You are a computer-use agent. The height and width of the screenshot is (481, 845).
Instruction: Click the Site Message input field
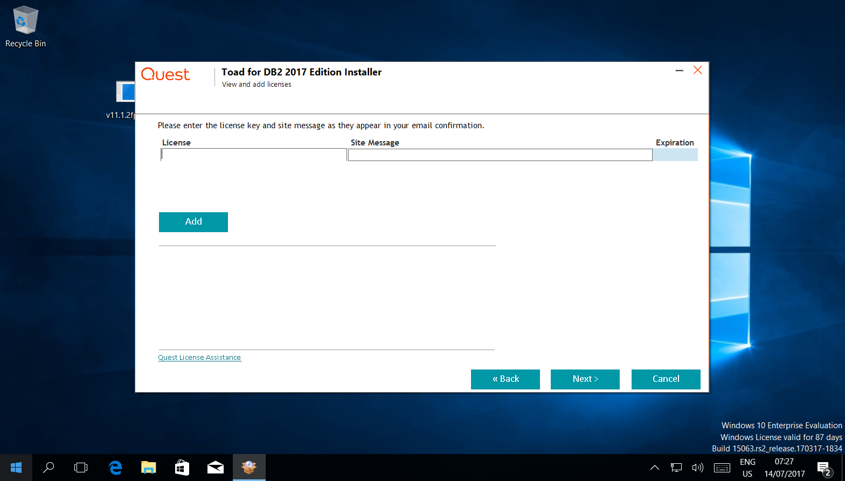[x=500, y=155]
